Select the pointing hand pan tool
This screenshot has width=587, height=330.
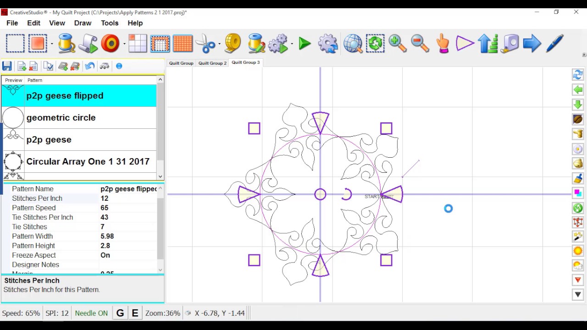click(443, 44)
